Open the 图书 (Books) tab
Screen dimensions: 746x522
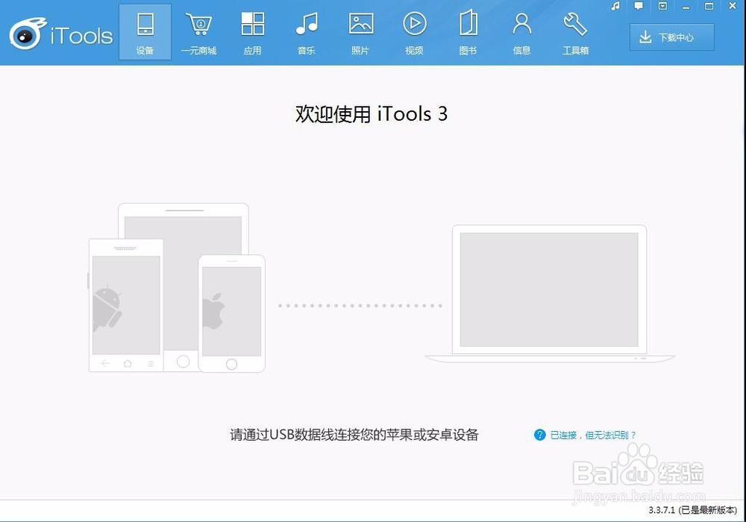468,32
